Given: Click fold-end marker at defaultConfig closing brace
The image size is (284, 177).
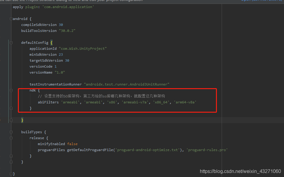Looking at the screenshot, I should click(x=11, y=120).
